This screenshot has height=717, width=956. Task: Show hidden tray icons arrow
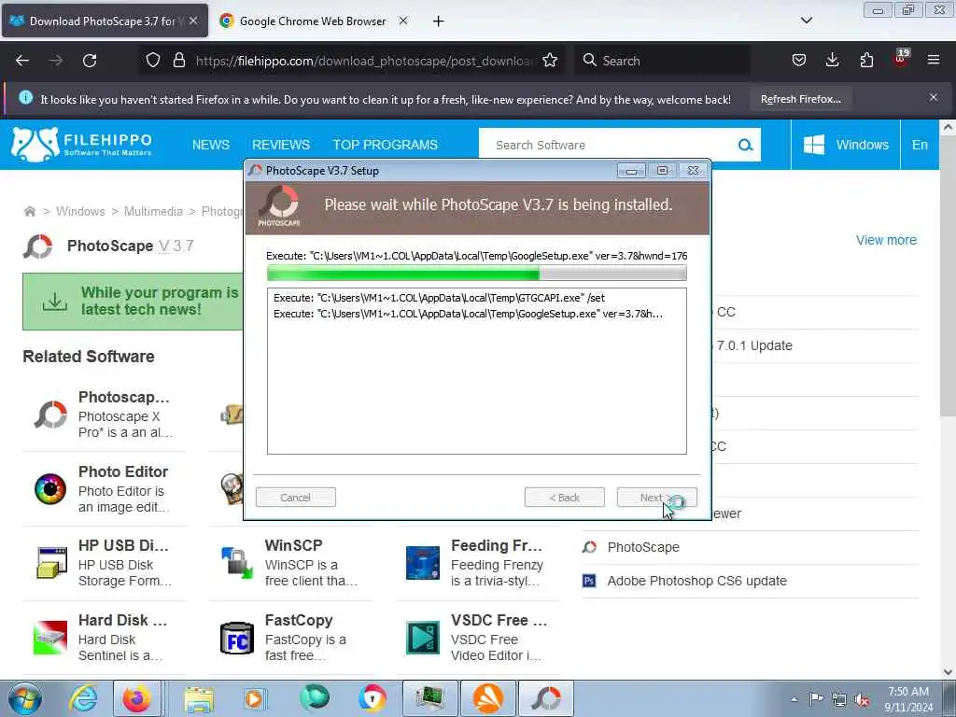coord(794,700)
